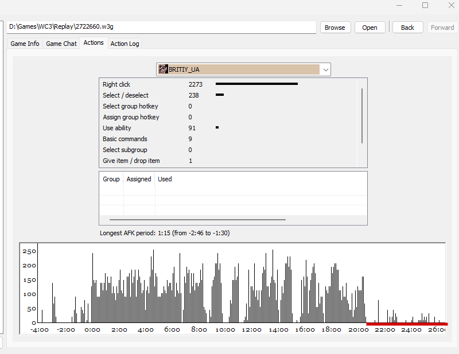Viewport: 459px width, 354px height.
Task: Click the BRITIY_UA player avatar icon
Action: click(x=163, y=69)
